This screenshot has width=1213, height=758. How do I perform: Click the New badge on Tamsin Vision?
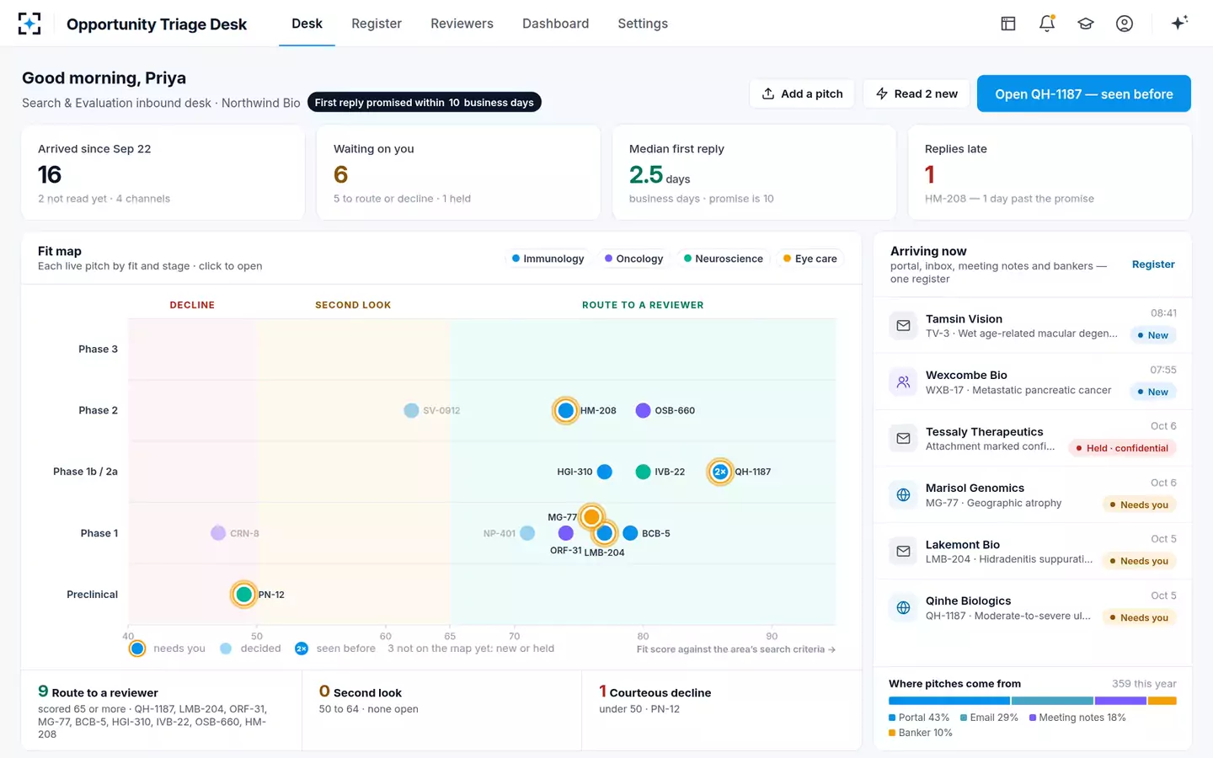click(x=1152, y=335)
